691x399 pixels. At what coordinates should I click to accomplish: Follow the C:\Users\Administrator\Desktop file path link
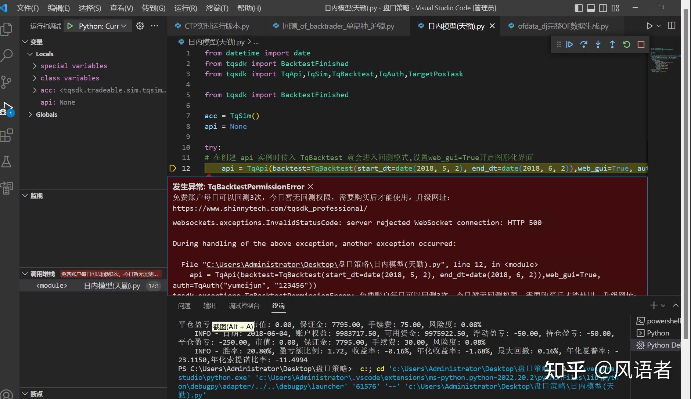click(x=272, y=265)
